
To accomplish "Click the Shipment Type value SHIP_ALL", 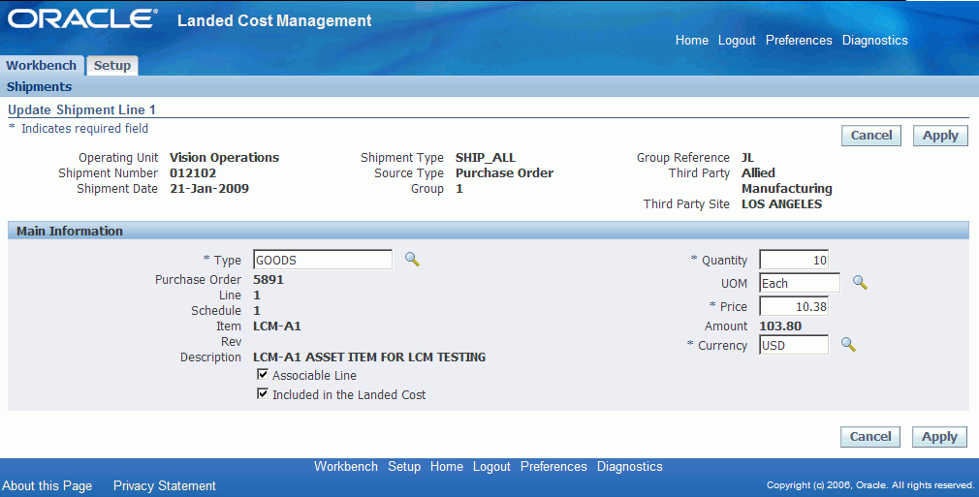I will (x=485, y=157).
